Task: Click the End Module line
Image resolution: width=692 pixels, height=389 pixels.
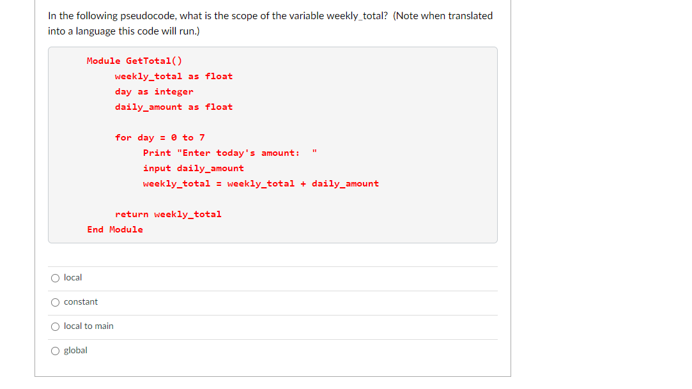Action: pyautogui.click(x=115, y=229)
